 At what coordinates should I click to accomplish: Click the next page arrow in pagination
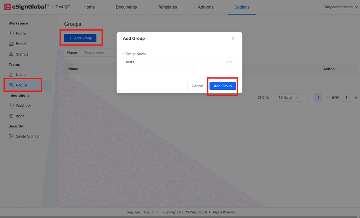point(328,98)
